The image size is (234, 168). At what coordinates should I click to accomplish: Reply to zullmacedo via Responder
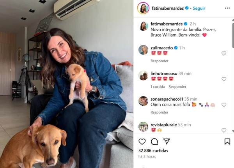pos(160,61)
